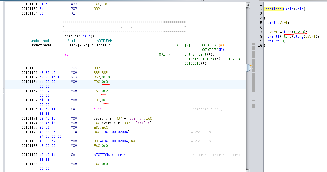
Task: Open the 00102034 cross reference
Action: pyautogui.click(x=233, y=59)
